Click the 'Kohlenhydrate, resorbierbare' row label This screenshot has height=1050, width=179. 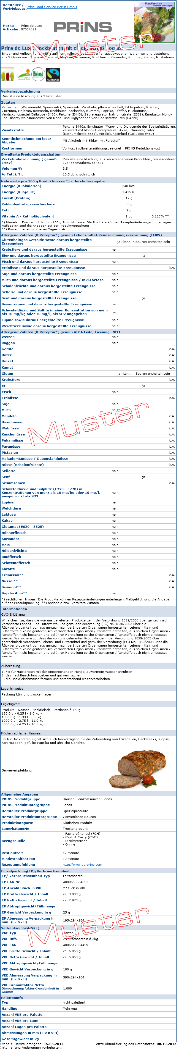[x=28, y=204]
